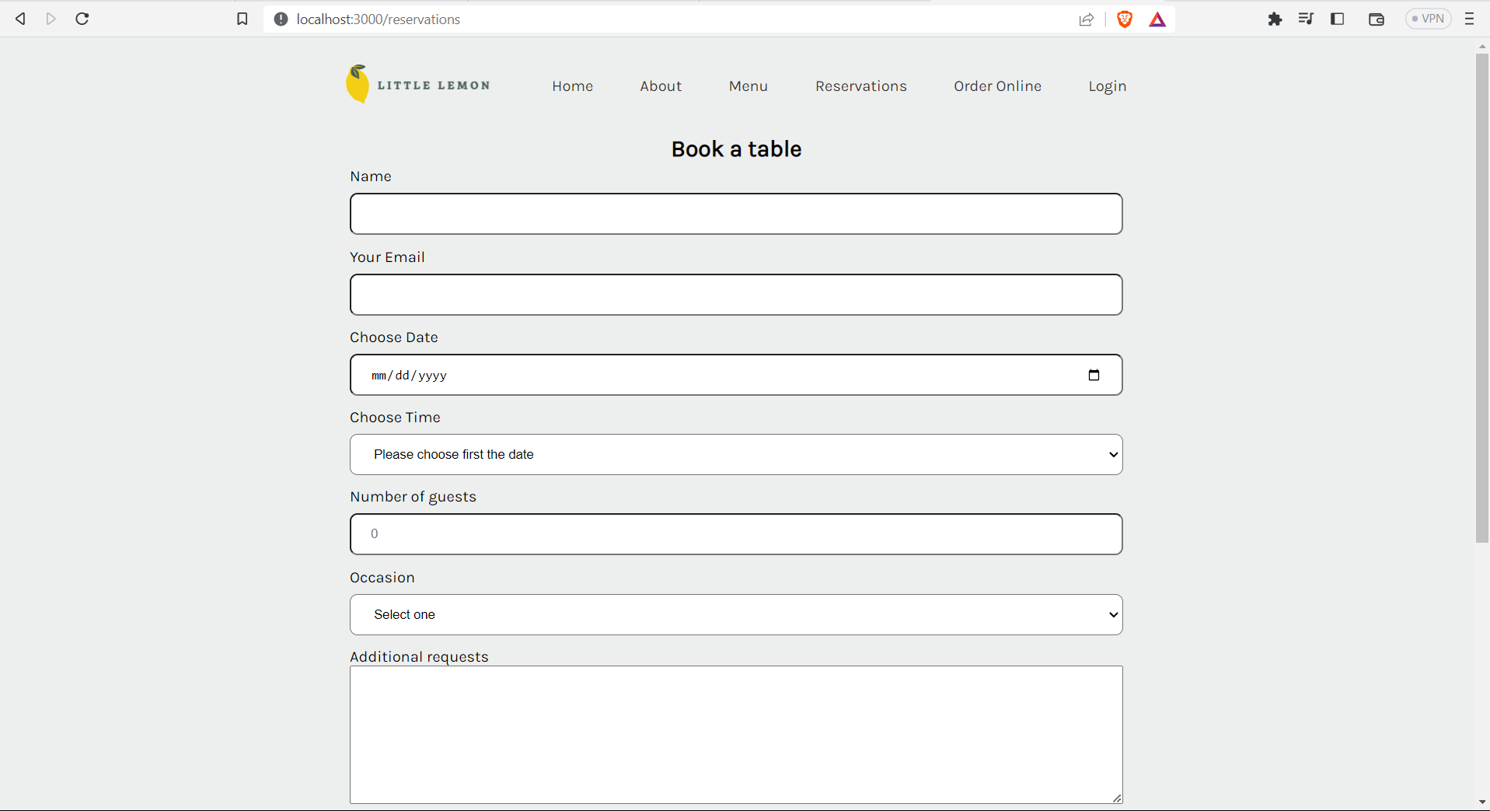This screenshot has height=811, width=1490.
Task: Open the calendar date picker icon
Action: click(x=1094, y=375)
